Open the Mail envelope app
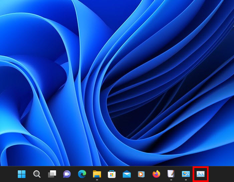Viewport: 234px width, 182px height. click(x=127, y=174)
